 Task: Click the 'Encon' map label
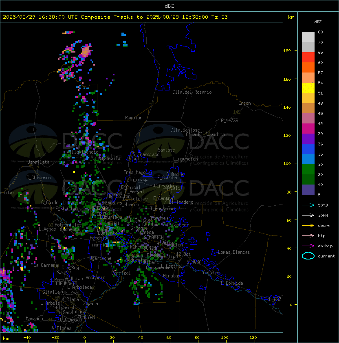(244, 103)
